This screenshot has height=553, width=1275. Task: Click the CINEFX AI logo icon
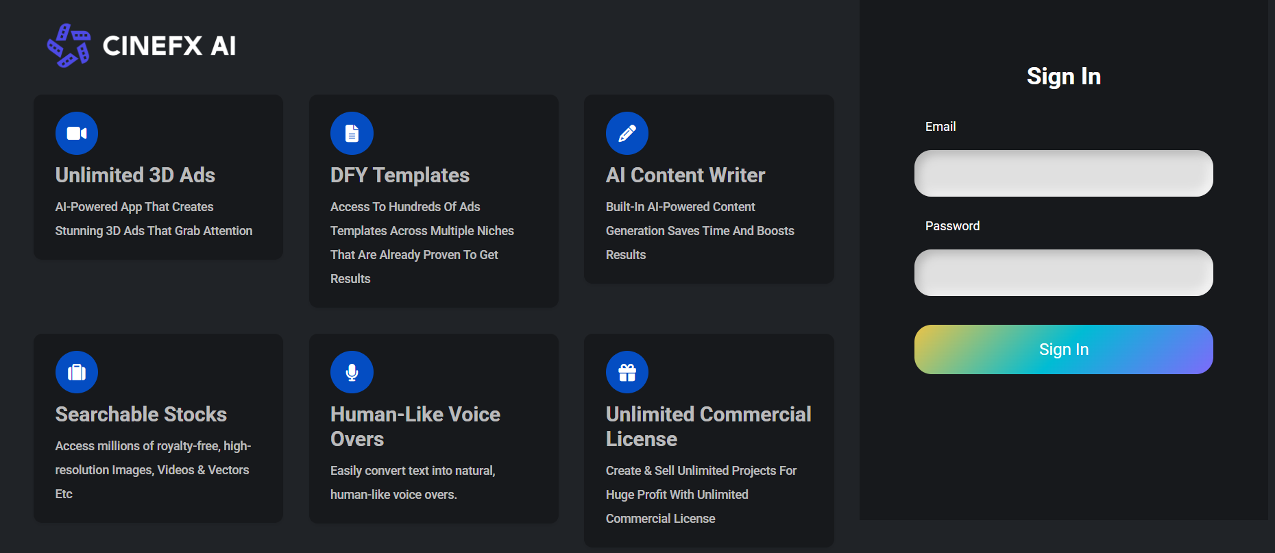(x=69, y=46)
